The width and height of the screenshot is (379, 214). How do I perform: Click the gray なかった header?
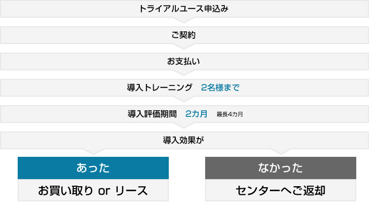point(280,168)
